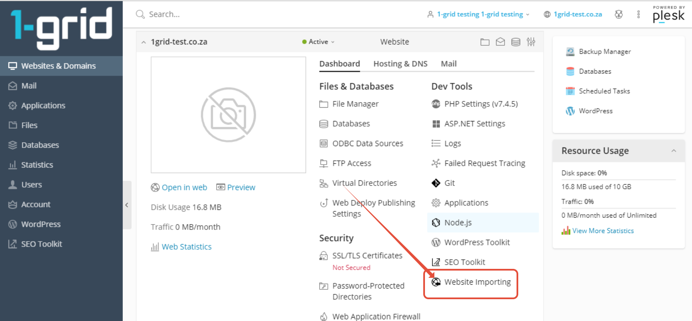Click the FTP Access icon
The width and height of the screenshot is (692, 321).
(x=324, y=163)
